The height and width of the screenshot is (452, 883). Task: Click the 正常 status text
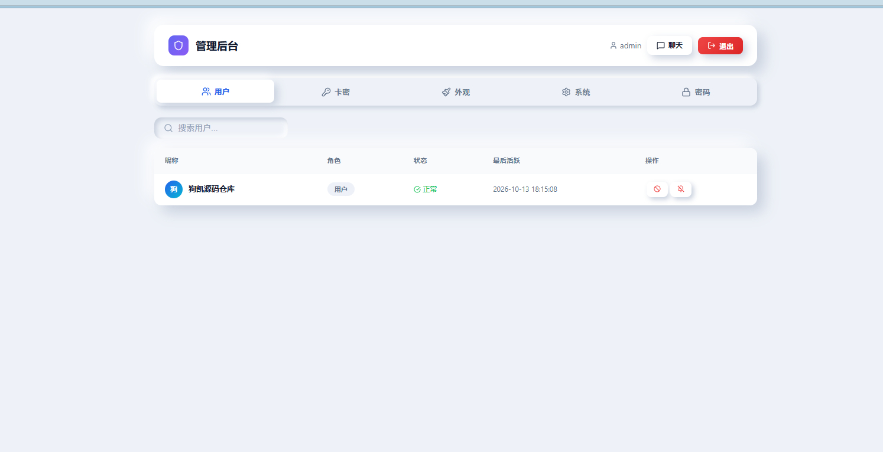(x=430, y=189)
